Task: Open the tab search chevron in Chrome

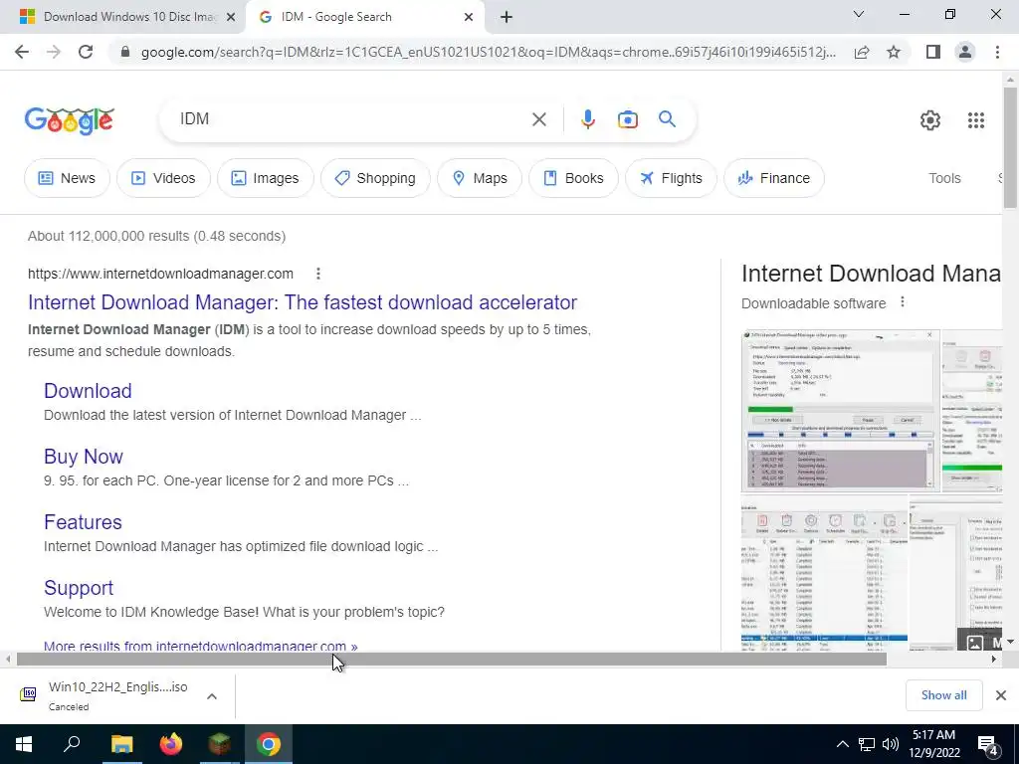Action: pyautogui.click(x=858, y=14)
